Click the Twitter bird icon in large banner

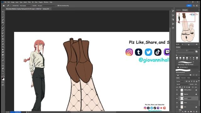point(148,52)
